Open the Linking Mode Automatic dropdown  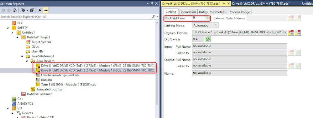pos(205,25)
